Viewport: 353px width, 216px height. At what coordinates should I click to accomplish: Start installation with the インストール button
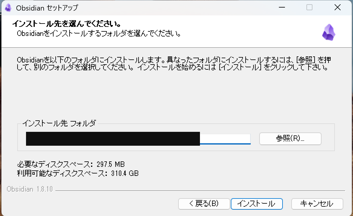(257, 204)
